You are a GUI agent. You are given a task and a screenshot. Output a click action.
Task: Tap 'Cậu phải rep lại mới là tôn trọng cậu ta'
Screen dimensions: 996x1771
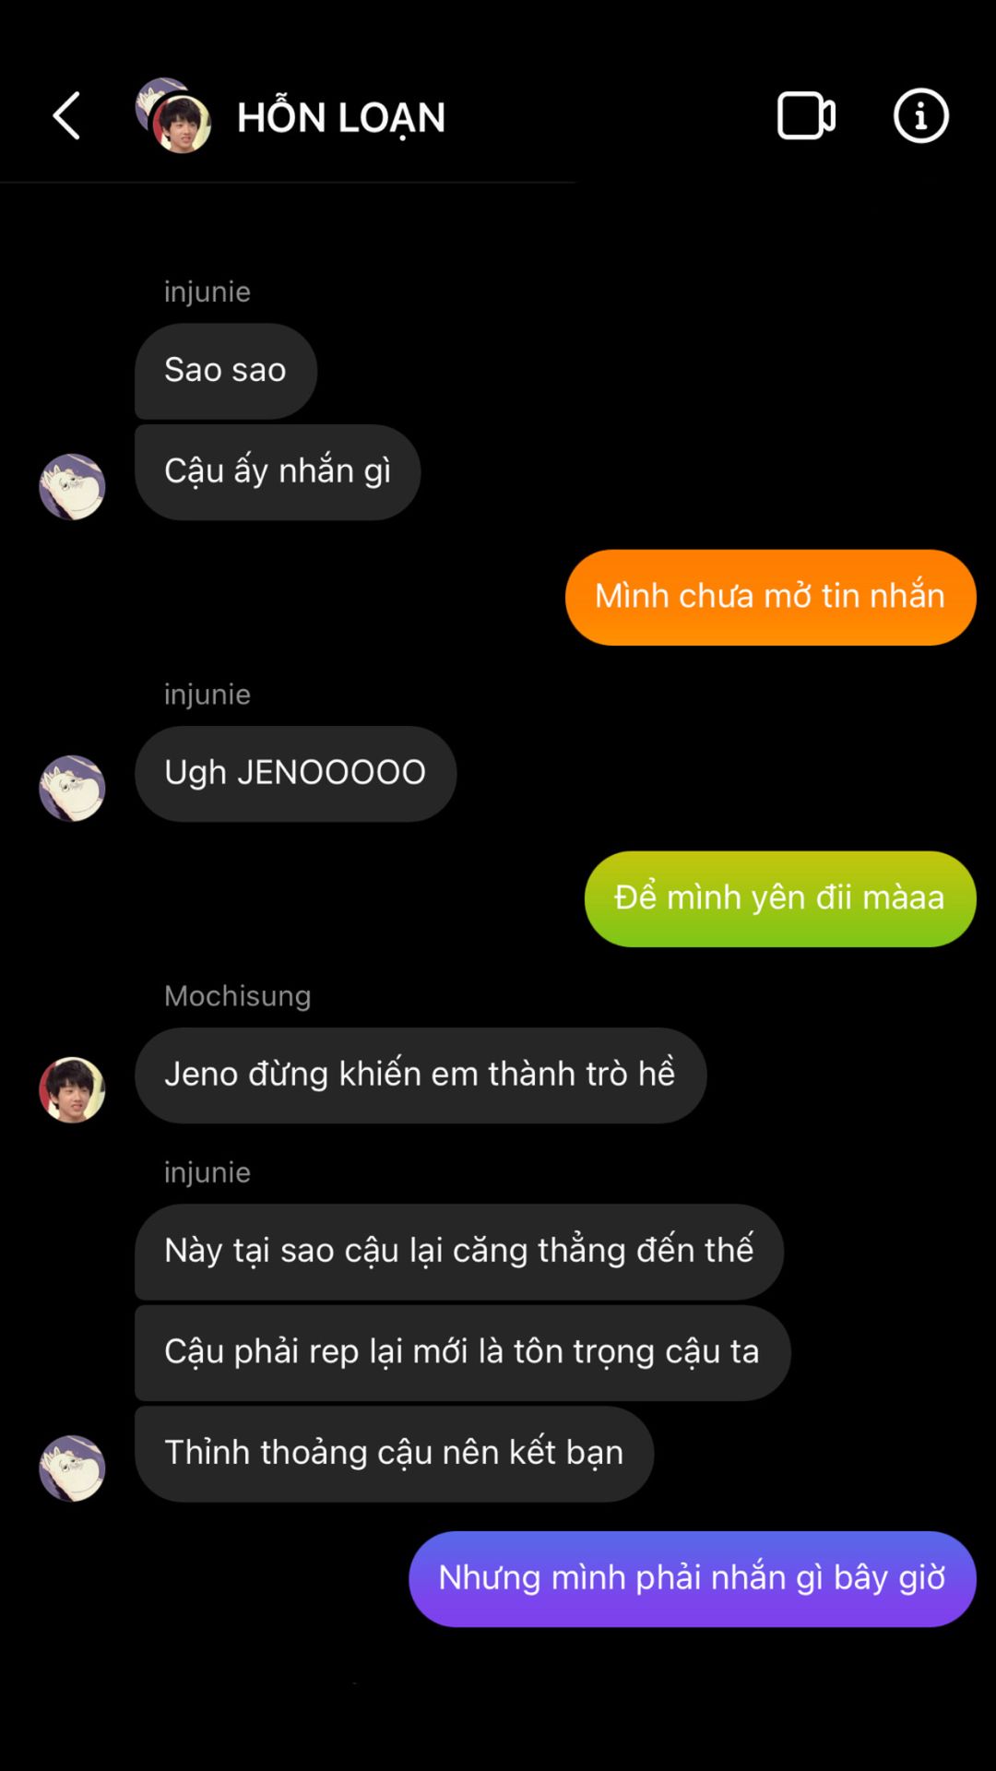point(462,1352)
